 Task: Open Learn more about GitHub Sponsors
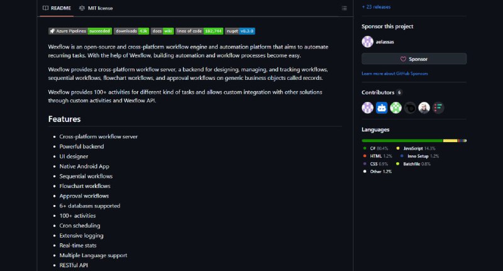(395, 74)
